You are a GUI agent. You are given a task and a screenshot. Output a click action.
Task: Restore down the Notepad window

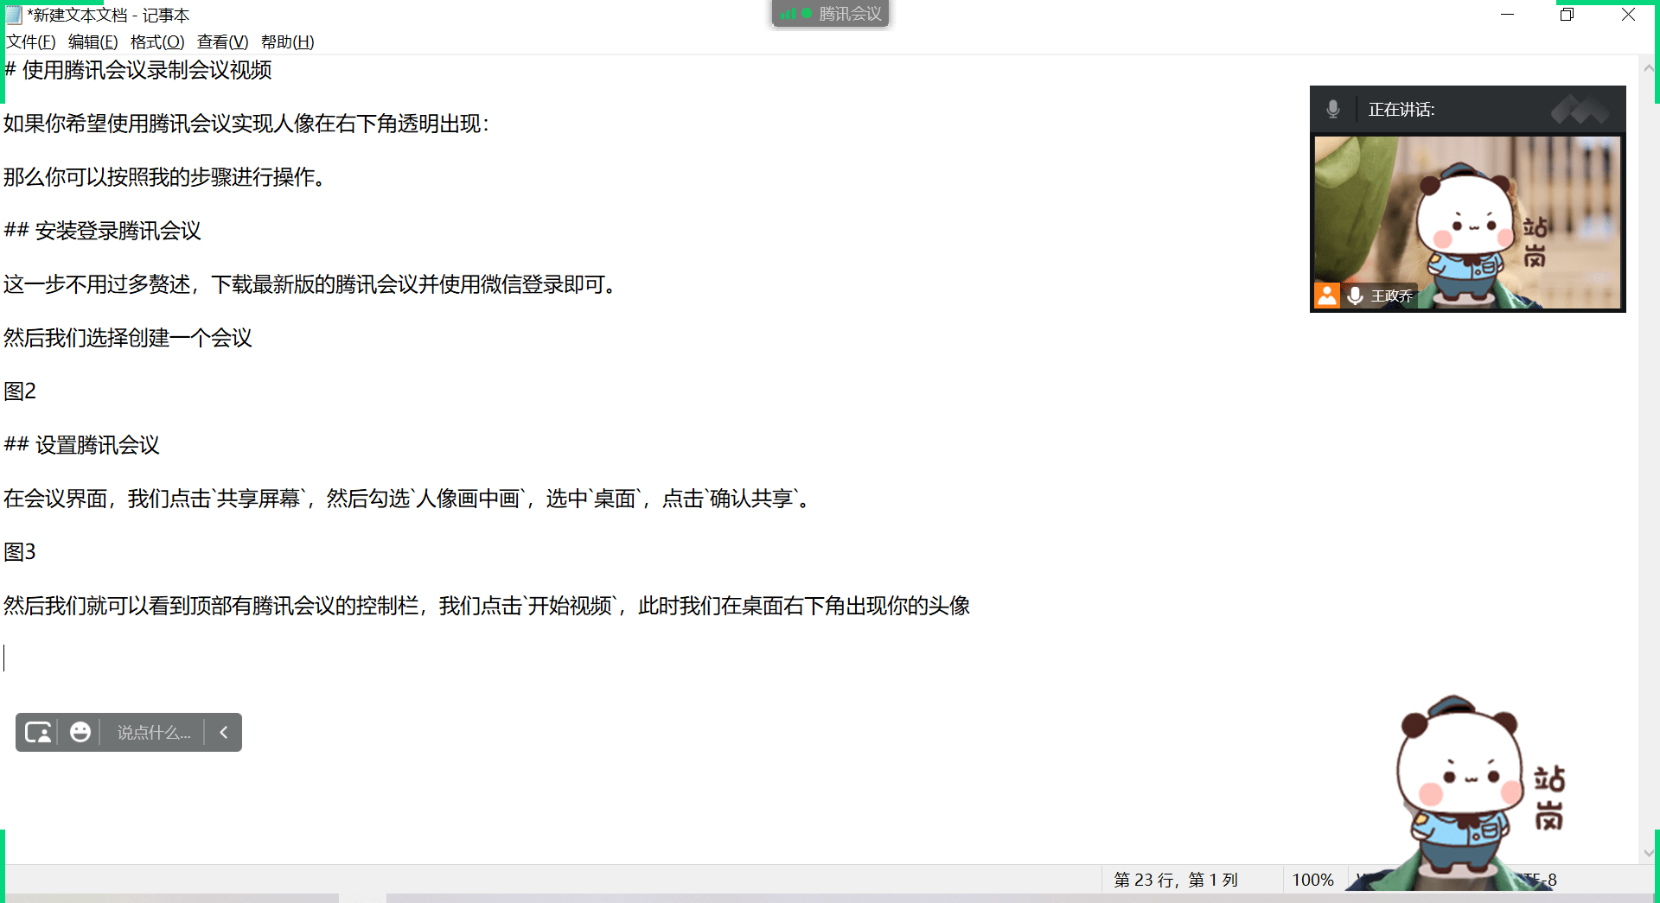pos(1567,15)
